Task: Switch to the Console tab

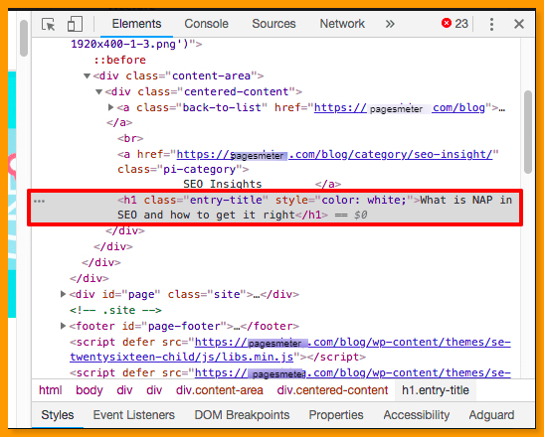Action: tap(206, 24)
